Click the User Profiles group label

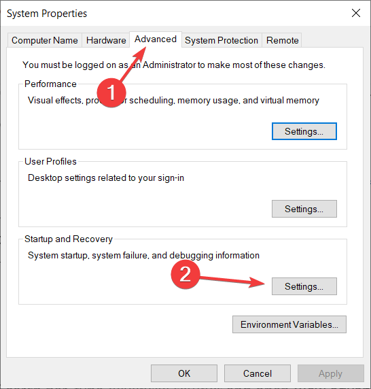[50, 161]
